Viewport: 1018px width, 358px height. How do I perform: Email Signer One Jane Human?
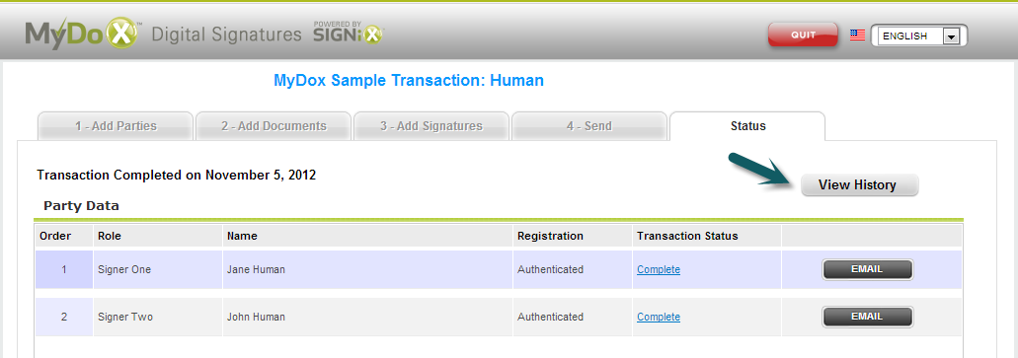tap(867, 269)
